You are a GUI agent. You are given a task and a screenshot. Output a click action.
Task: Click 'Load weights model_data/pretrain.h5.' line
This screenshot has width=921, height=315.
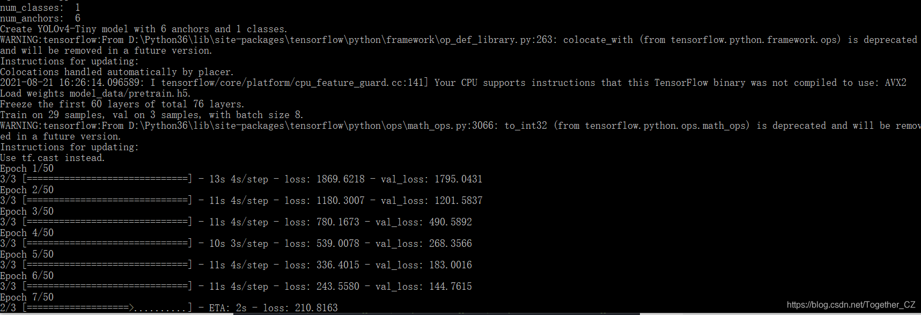pos(95,93)
